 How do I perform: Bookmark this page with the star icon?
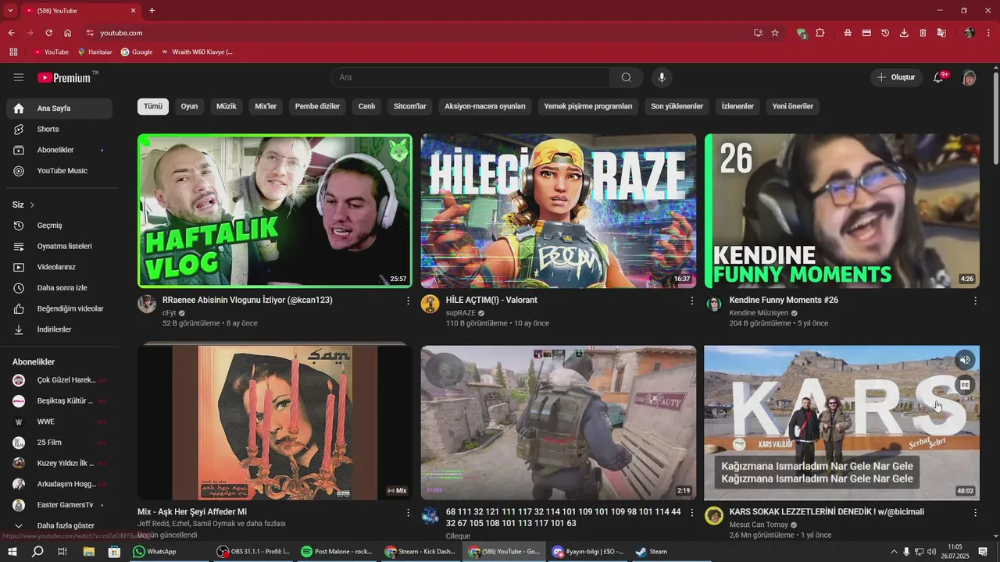pyautogui.click(x=775, y=33)
